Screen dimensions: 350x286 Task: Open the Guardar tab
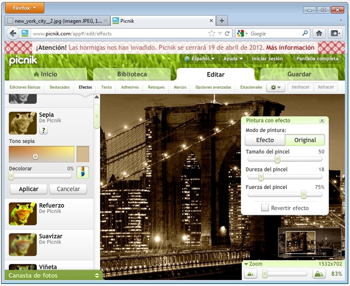299,74
